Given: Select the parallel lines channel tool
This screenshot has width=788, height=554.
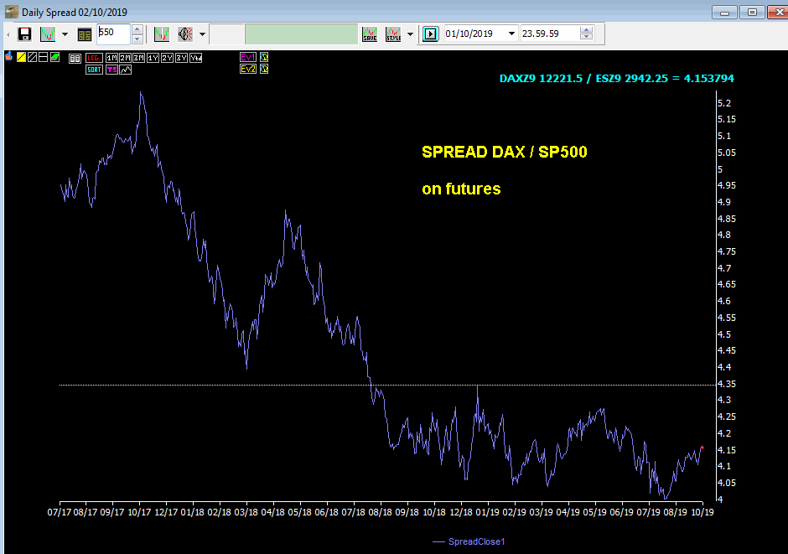Looking at the screenshot, I should coord(32,57).
